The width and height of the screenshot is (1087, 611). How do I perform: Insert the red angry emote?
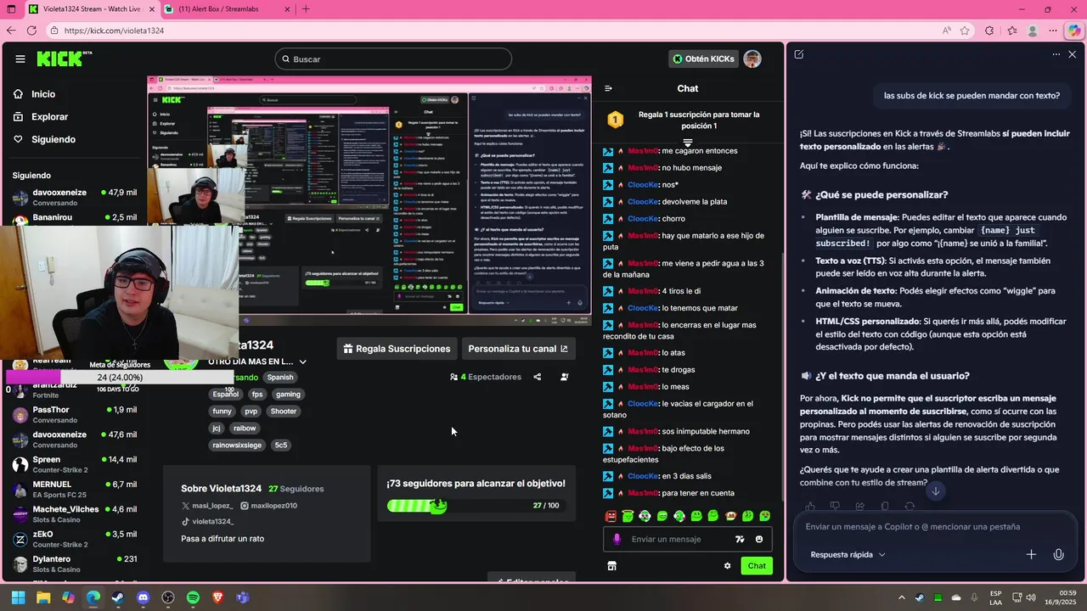611,516
